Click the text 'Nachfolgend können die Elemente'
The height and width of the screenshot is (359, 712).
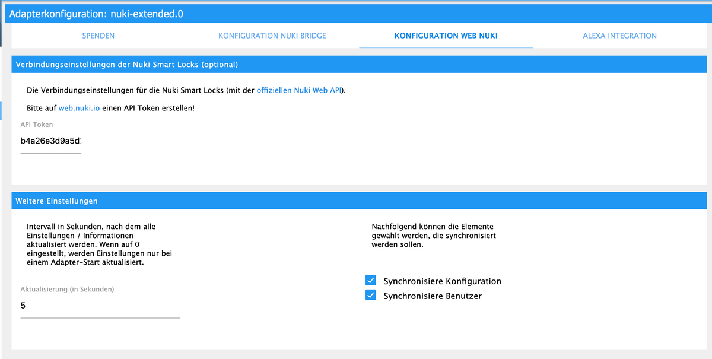click(x=433, y=227)
